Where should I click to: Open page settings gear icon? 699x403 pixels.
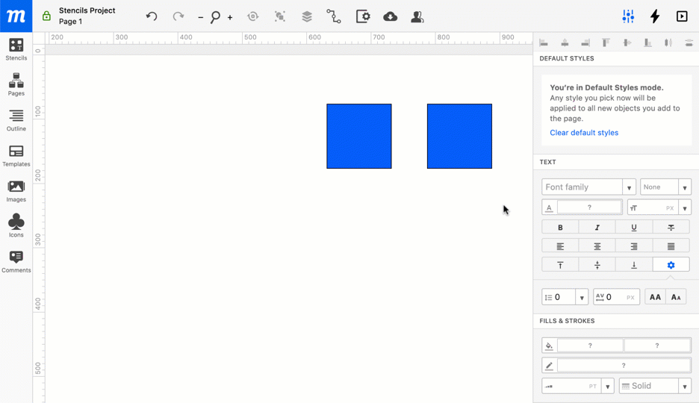363,16
